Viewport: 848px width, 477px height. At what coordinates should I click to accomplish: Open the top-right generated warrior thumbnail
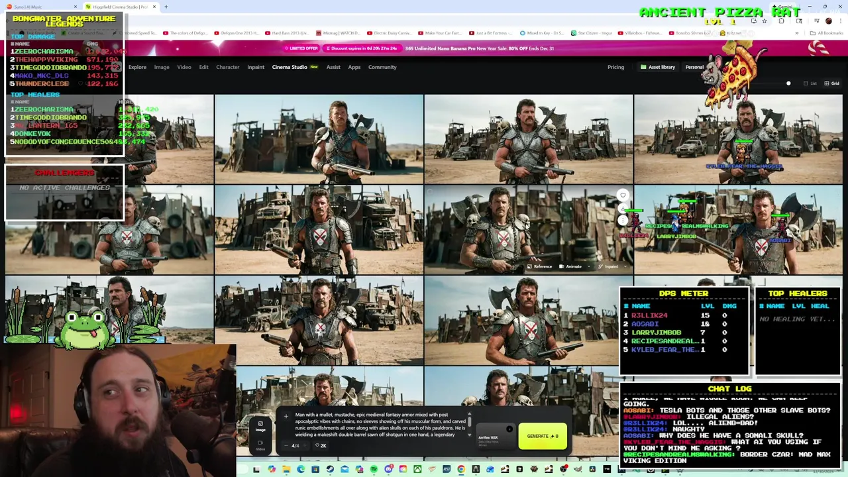(738, 138)
